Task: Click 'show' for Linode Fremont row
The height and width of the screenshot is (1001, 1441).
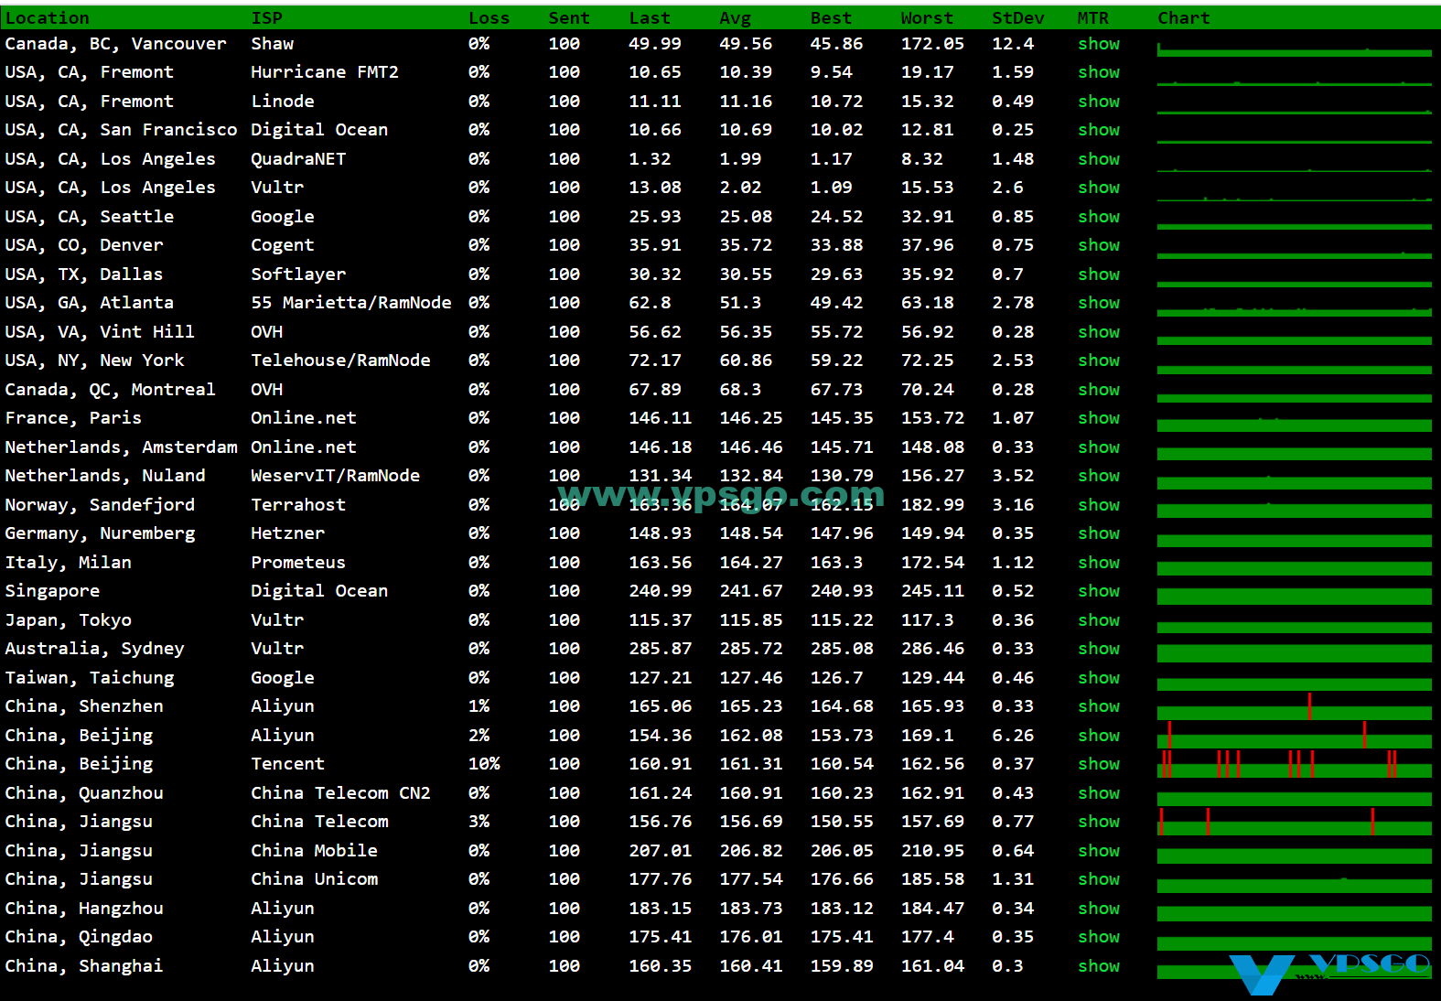Action: coord(1099,102)
